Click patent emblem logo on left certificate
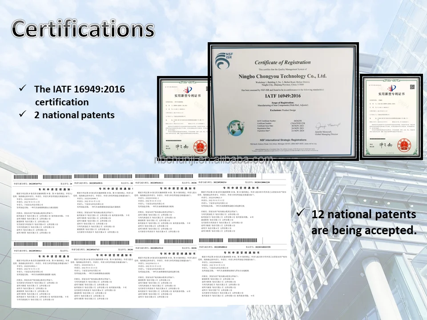This screenshot has height=320, width=427. [x=188, y=89]
